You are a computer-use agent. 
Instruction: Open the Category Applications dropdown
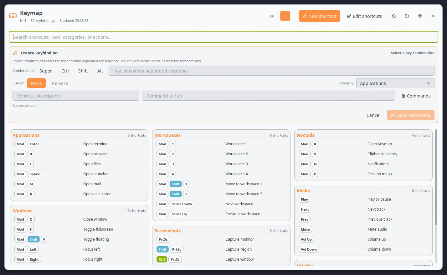(x=395, y=83)
